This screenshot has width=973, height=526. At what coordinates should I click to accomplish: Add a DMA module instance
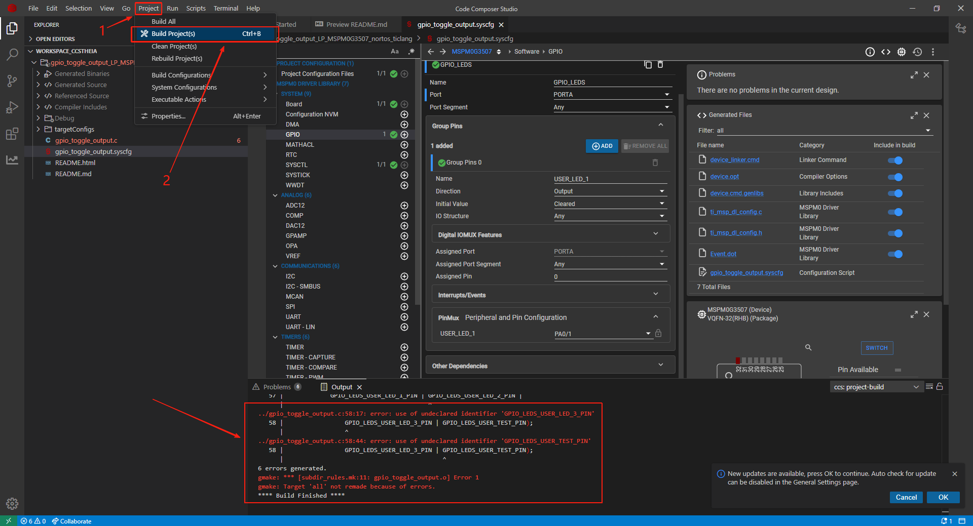(404, 125)
